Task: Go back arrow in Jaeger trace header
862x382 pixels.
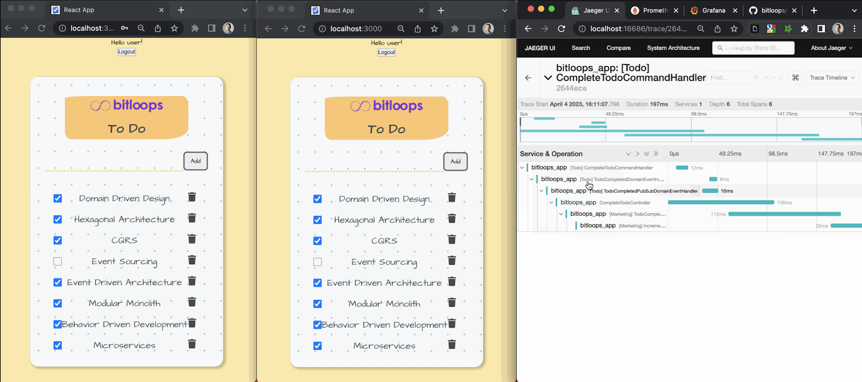Action: (x=528, y=78)
